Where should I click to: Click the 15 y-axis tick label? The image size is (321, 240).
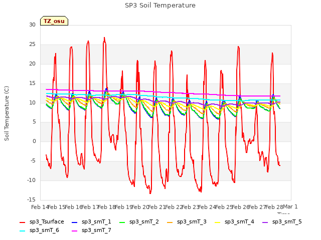[32, 83]
